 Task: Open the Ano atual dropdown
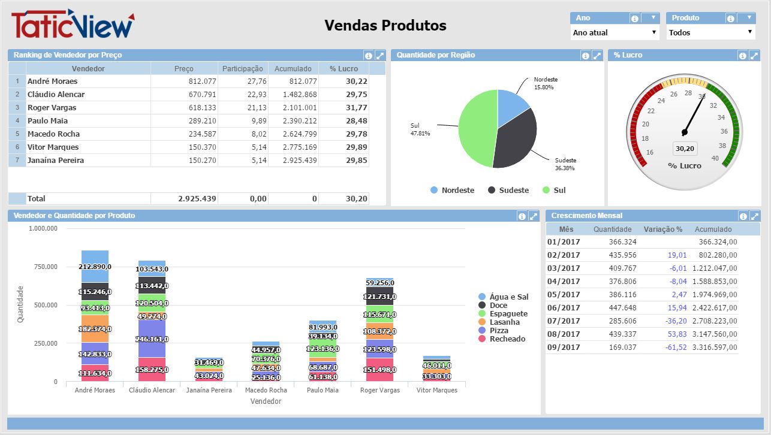tap(615, 32)
